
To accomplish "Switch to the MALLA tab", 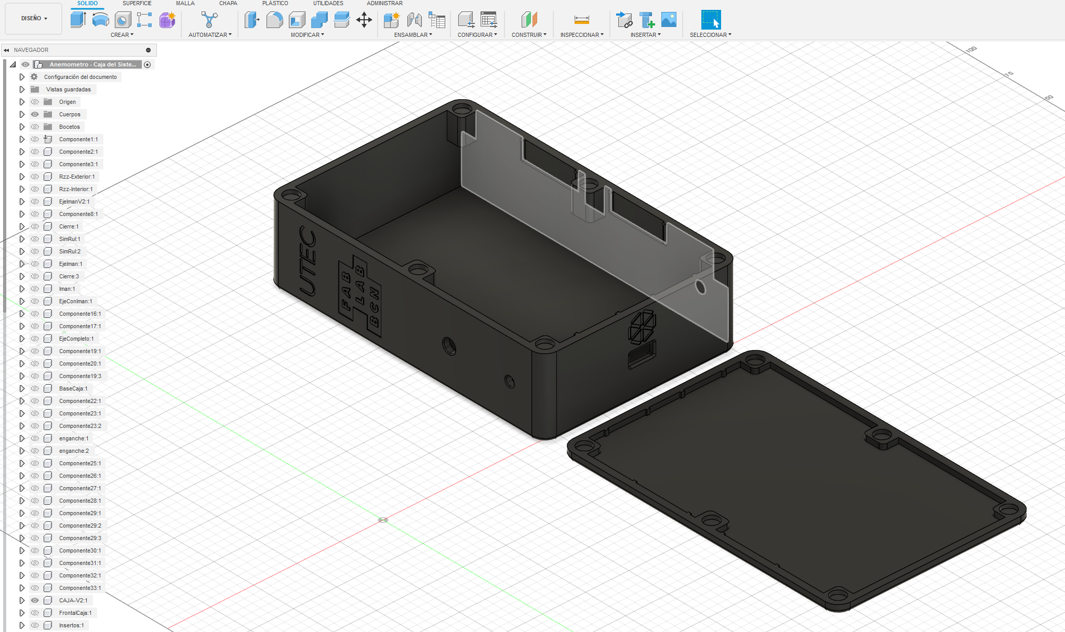I will [x=185, y=3].
